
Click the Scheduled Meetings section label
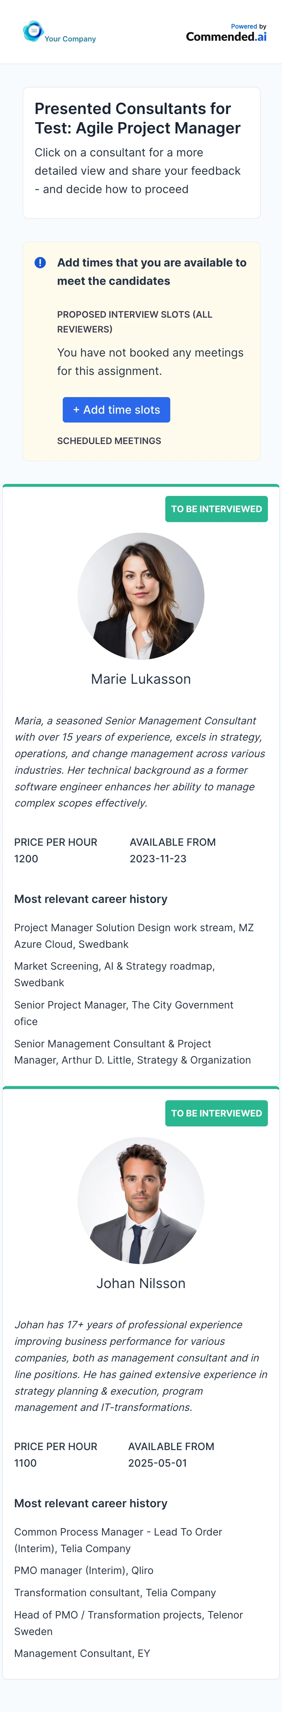(x=109, y=441)
